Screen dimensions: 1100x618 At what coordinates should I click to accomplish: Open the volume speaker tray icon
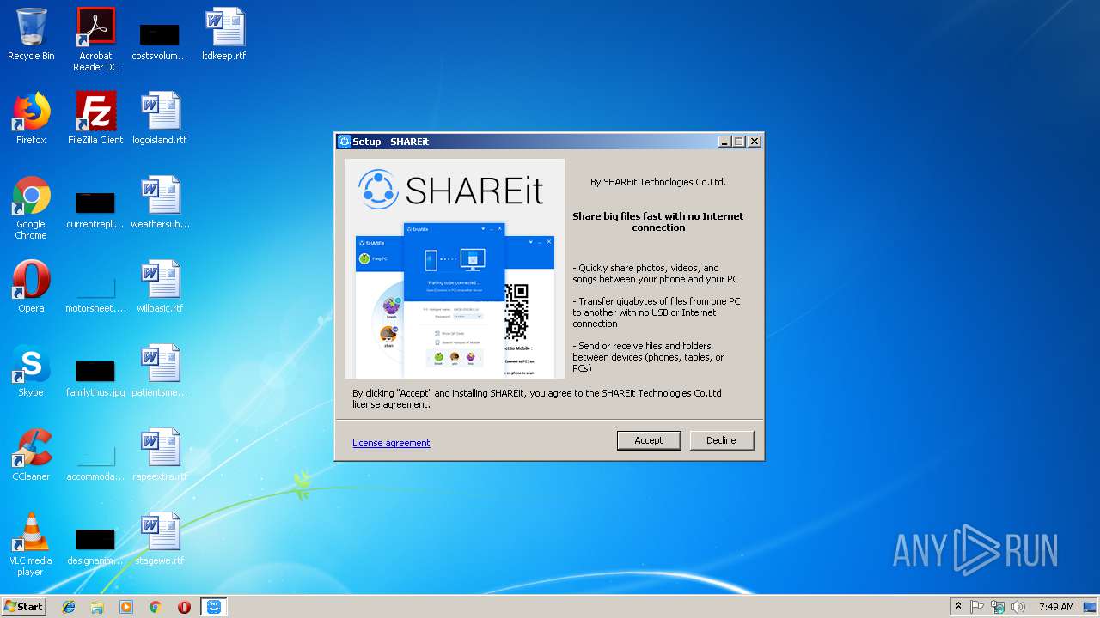pos(1018,607)
